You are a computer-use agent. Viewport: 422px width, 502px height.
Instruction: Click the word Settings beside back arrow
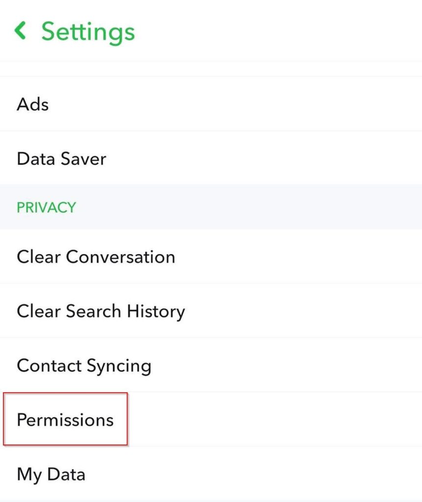pos(88,31)
